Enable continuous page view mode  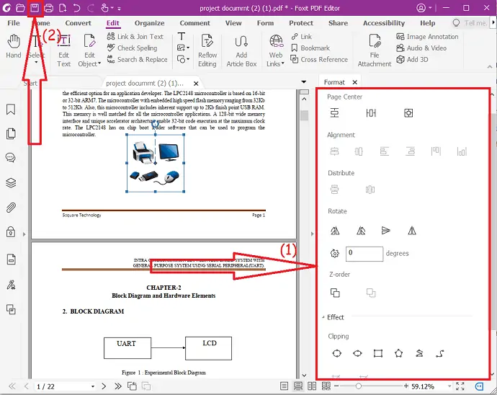(298, 386)
